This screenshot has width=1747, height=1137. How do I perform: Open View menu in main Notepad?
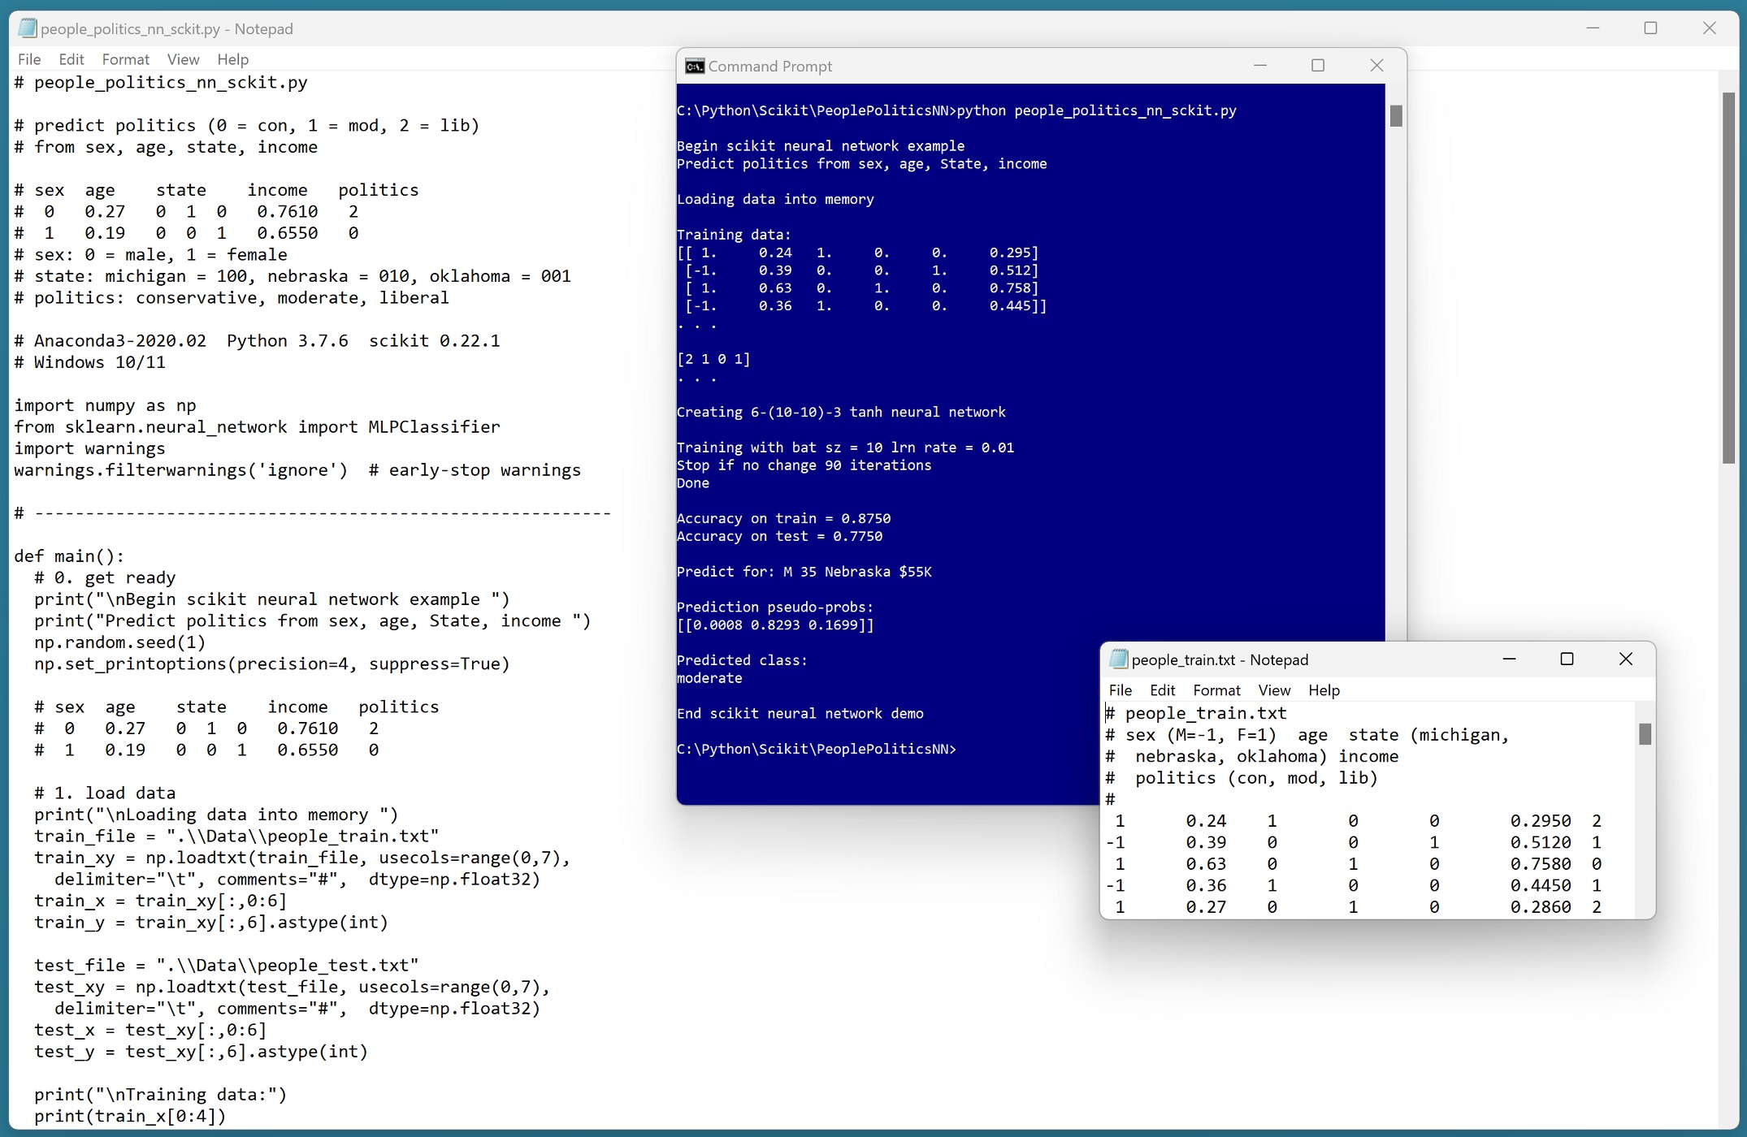point(183,59)
